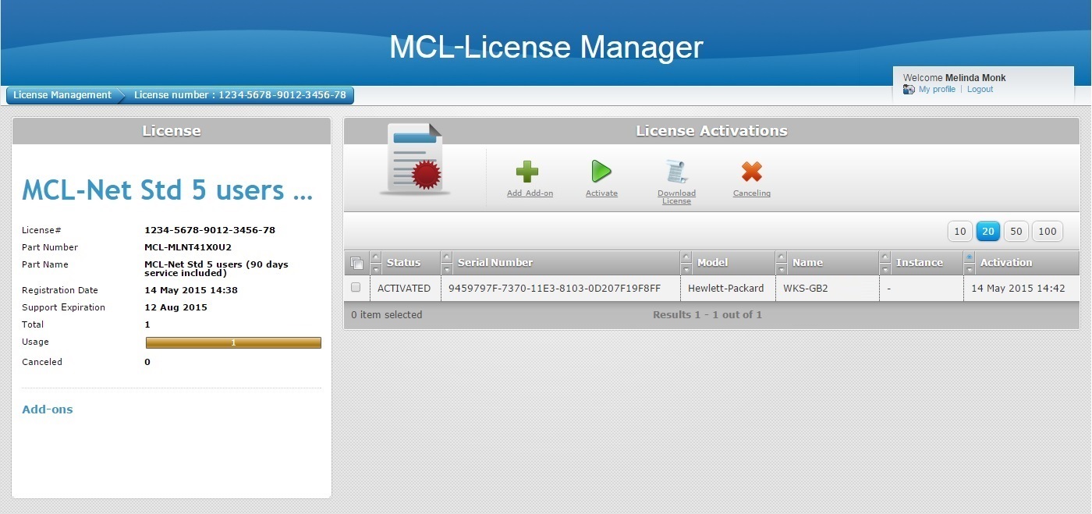Click the select-all icon in table header
The height and width of the screenshot is (514, 1092).
[x=356, y=263]
